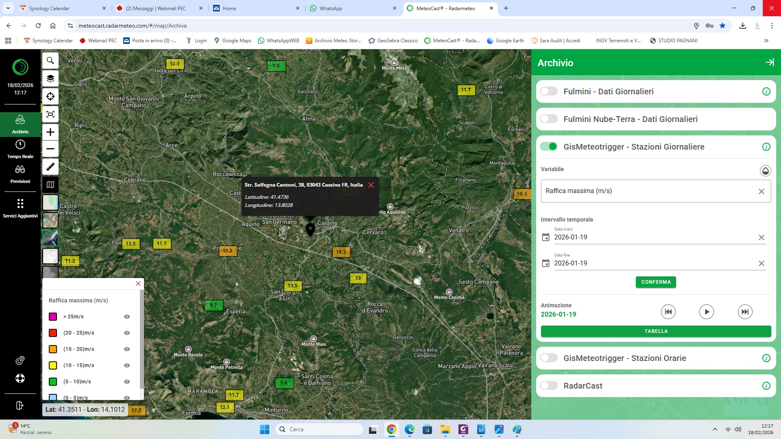Click the play animation button

(706, 312)
